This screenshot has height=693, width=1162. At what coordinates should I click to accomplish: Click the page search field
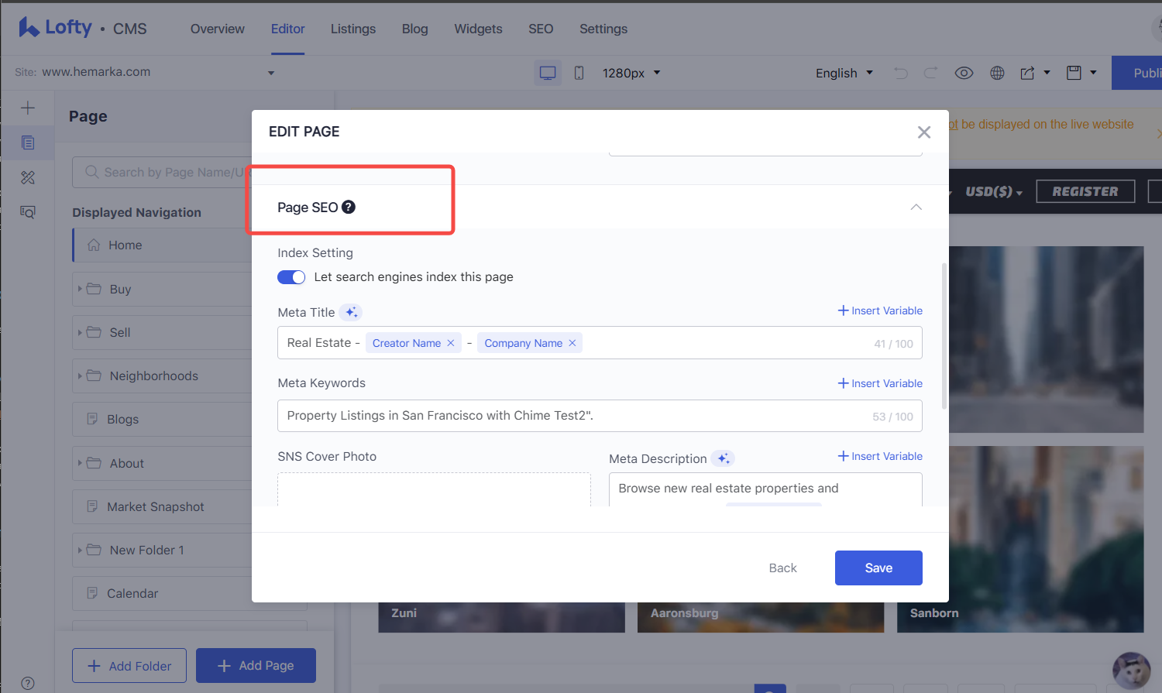click(162, 172)
